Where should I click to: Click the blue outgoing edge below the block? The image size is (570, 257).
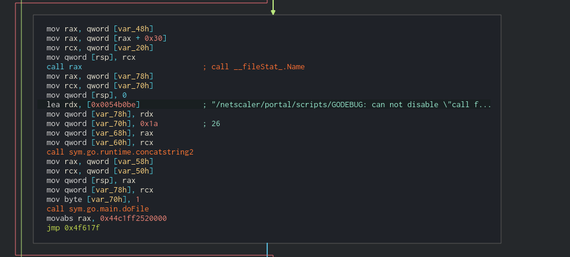coord(267,250)
